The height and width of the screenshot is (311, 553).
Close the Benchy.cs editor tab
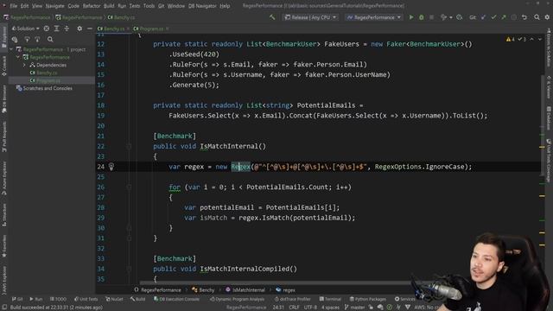128,29
